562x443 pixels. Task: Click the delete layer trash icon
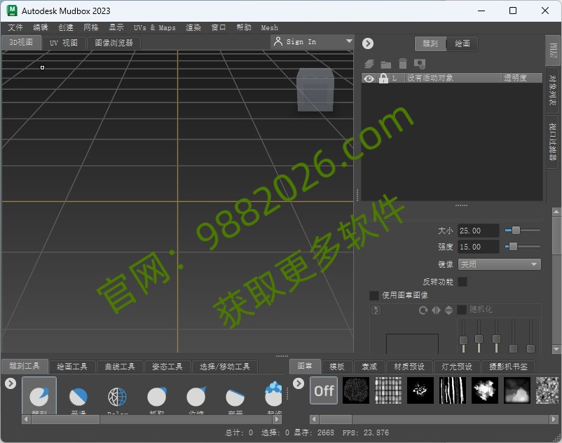point(403,64)
